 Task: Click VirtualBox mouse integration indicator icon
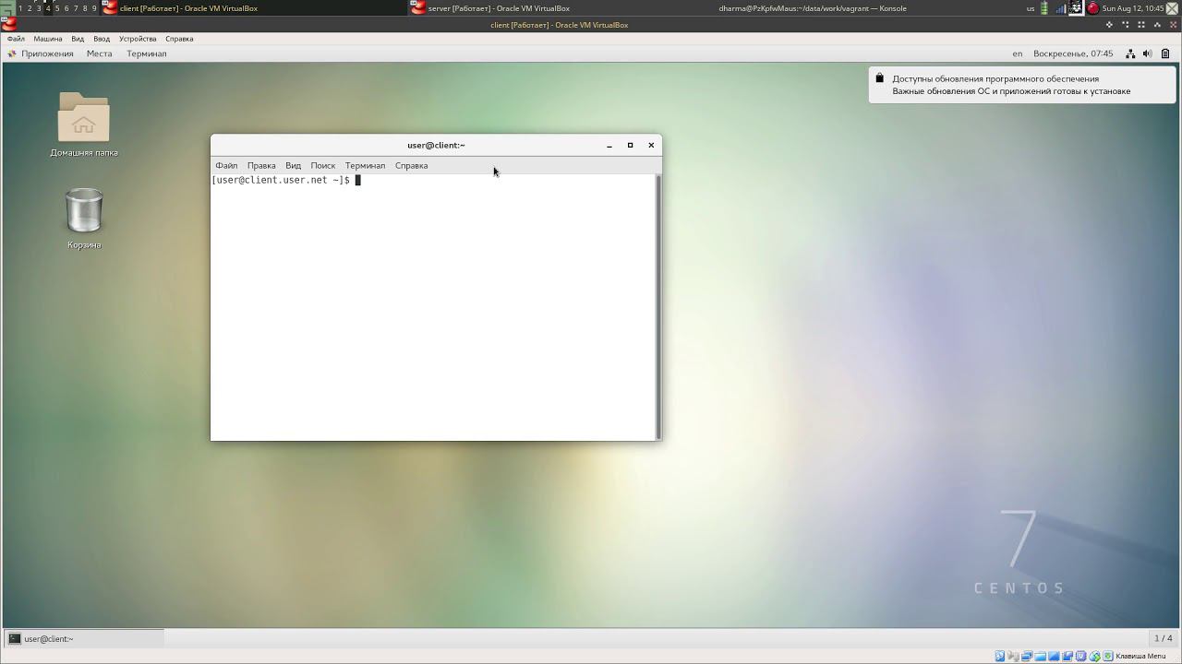1094,656
